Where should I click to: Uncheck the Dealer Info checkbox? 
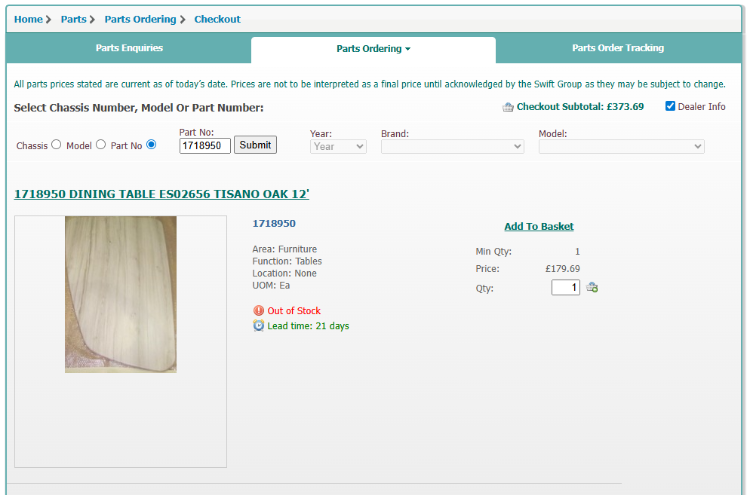(670, 106)
